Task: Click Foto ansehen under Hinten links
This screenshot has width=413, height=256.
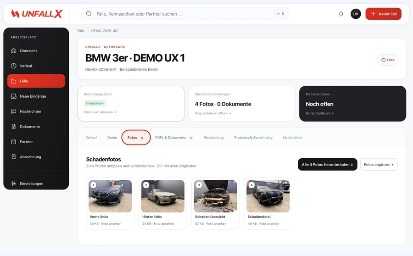Action: 164,223
